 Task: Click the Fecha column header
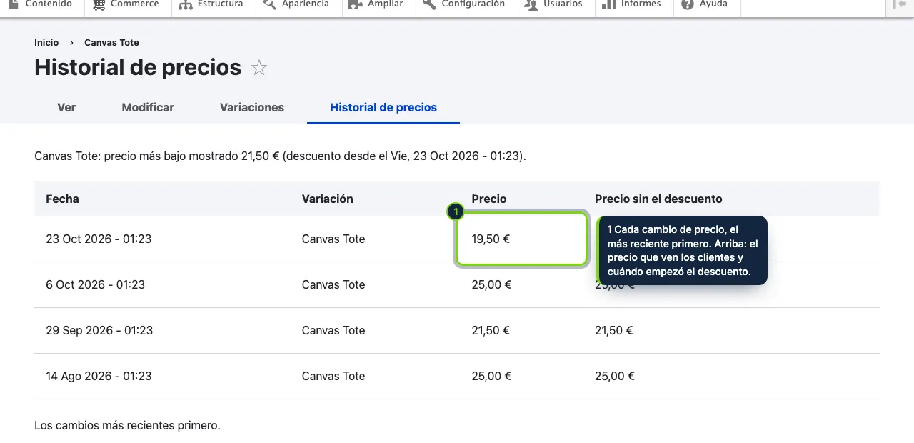[x=62, y=199]
